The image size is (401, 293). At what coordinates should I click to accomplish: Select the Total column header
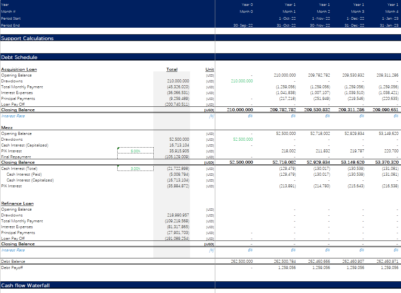click(x=172, y=69)
